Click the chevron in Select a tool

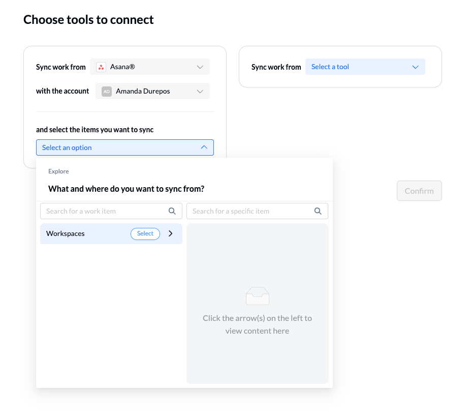tap(415, 67)
